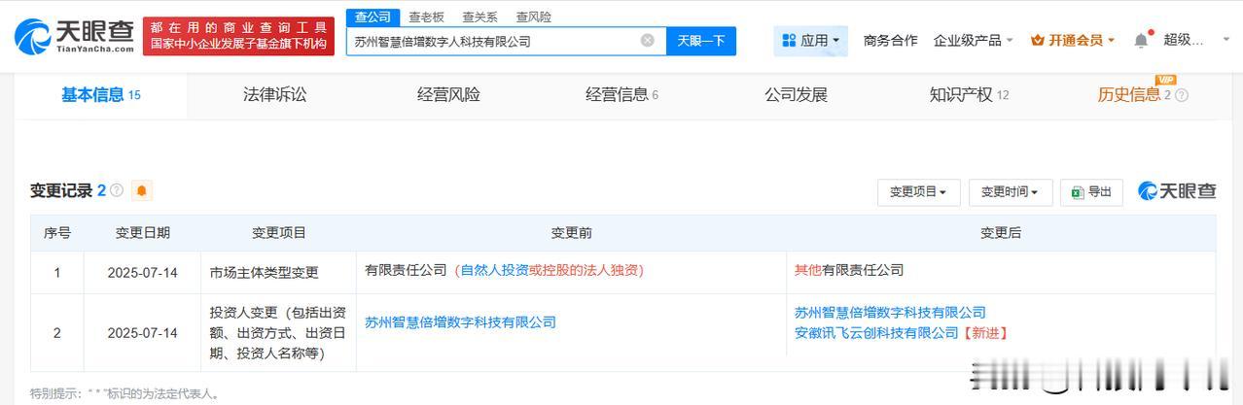Click the 导出 export button
Image resolution: width=1243 pixels, height=405 pixels.
(1091, 192)
